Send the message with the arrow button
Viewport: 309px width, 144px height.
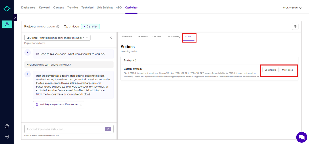[x=108, y=129]
